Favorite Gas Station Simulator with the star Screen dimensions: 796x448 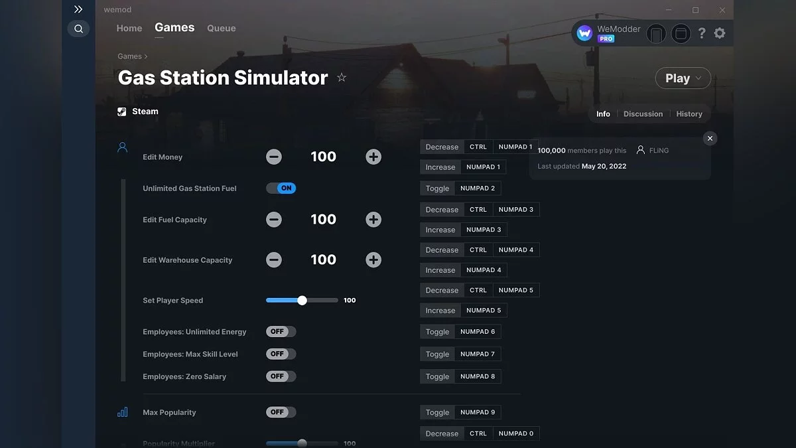pyautogui.click(x=342, y=78)
